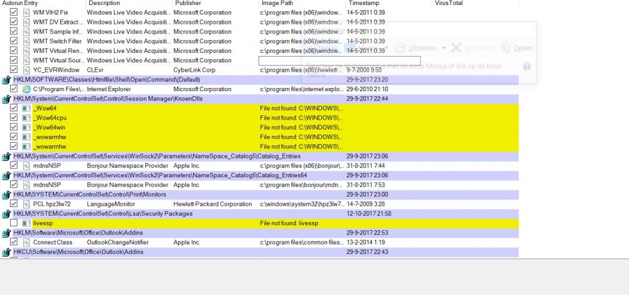
Task: Click the file icon of the WMT DV Extract entry
Action: 26,22
